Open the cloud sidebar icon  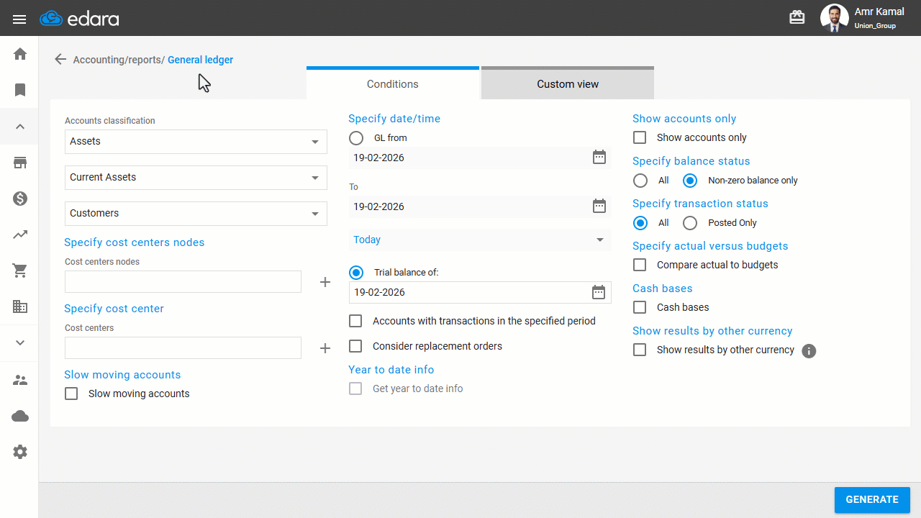(20, 416)
